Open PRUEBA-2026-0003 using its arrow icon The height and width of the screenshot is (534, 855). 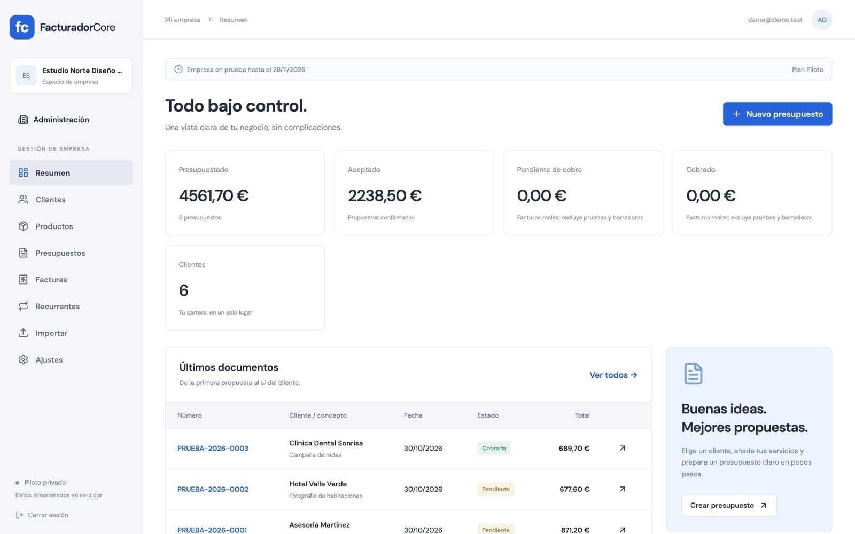click(x=622, y=449)
